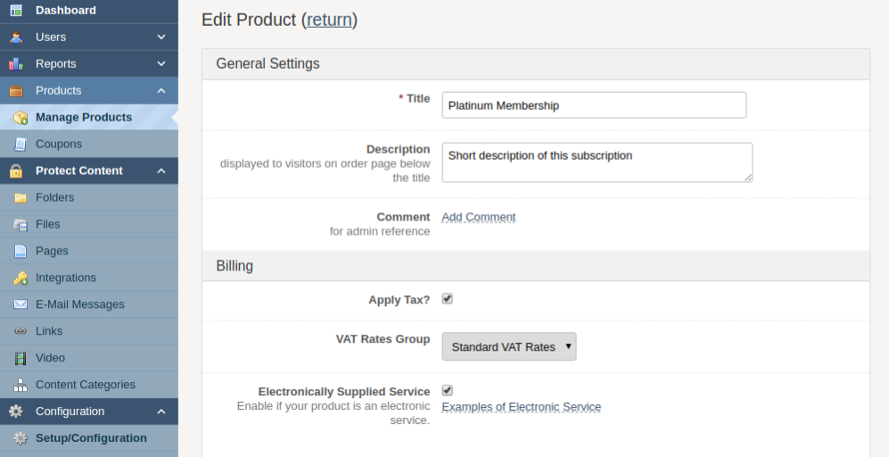
Task: Open the VAT Rates Group dropdown
Action: coord(509,346)
